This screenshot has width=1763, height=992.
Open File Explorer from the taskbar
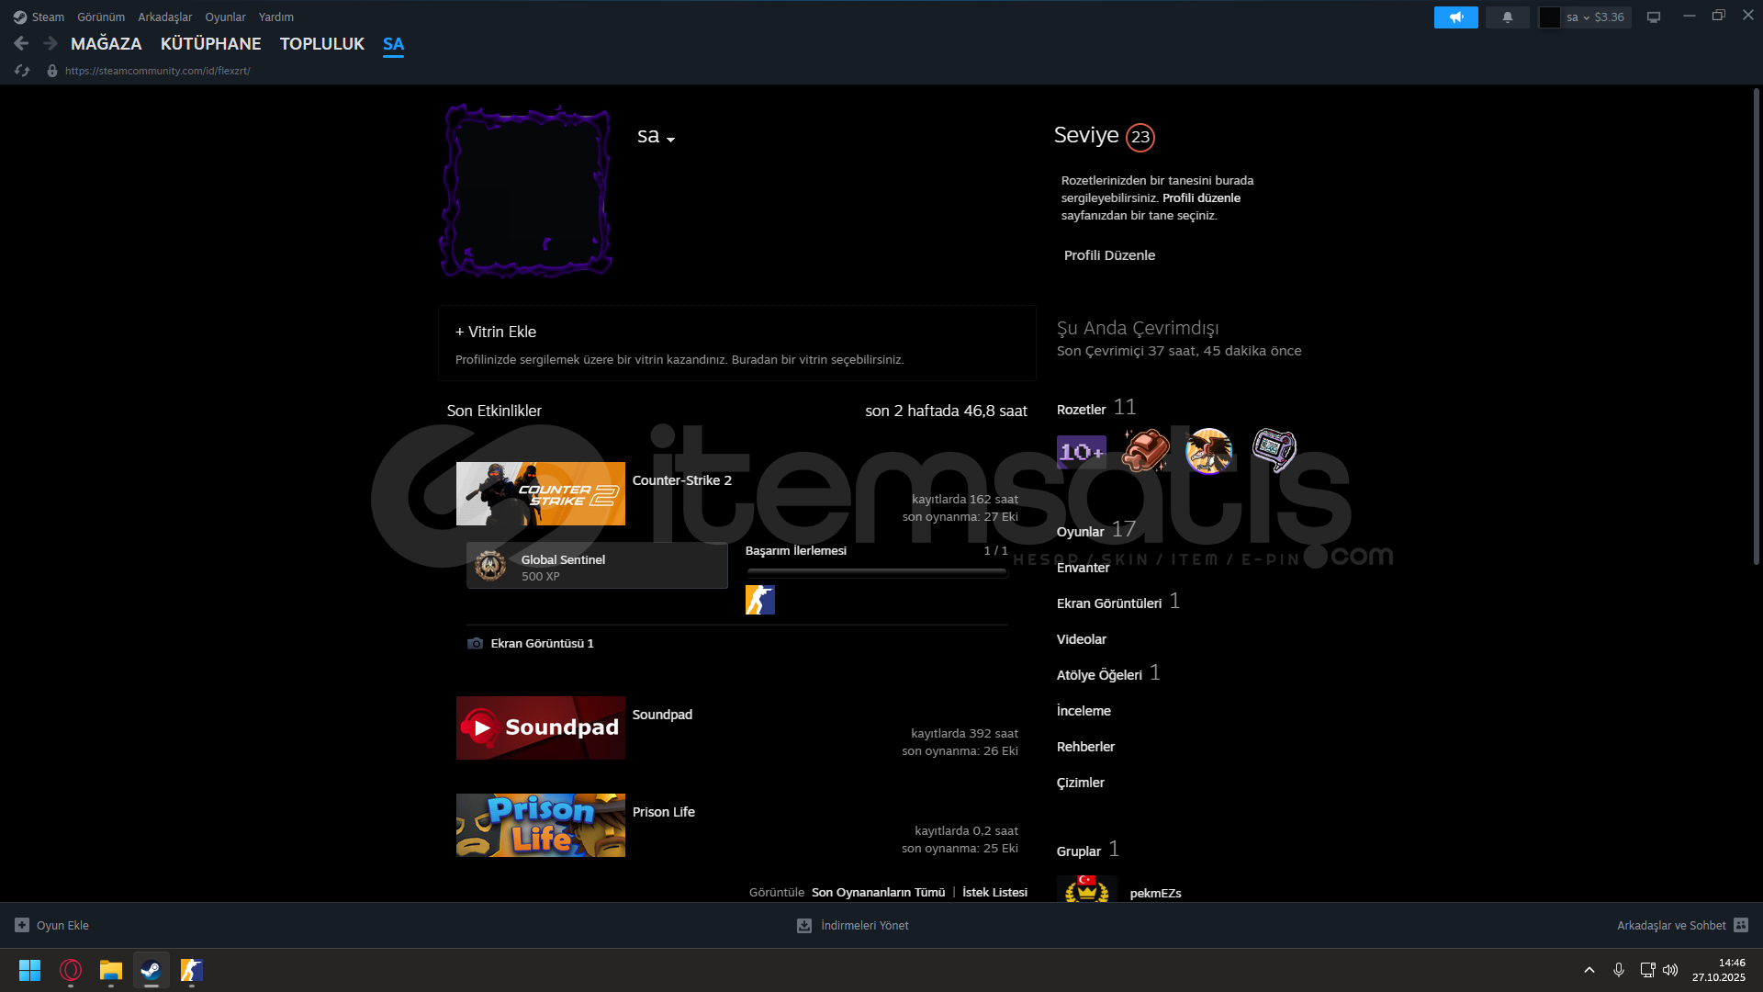(111, 970)
